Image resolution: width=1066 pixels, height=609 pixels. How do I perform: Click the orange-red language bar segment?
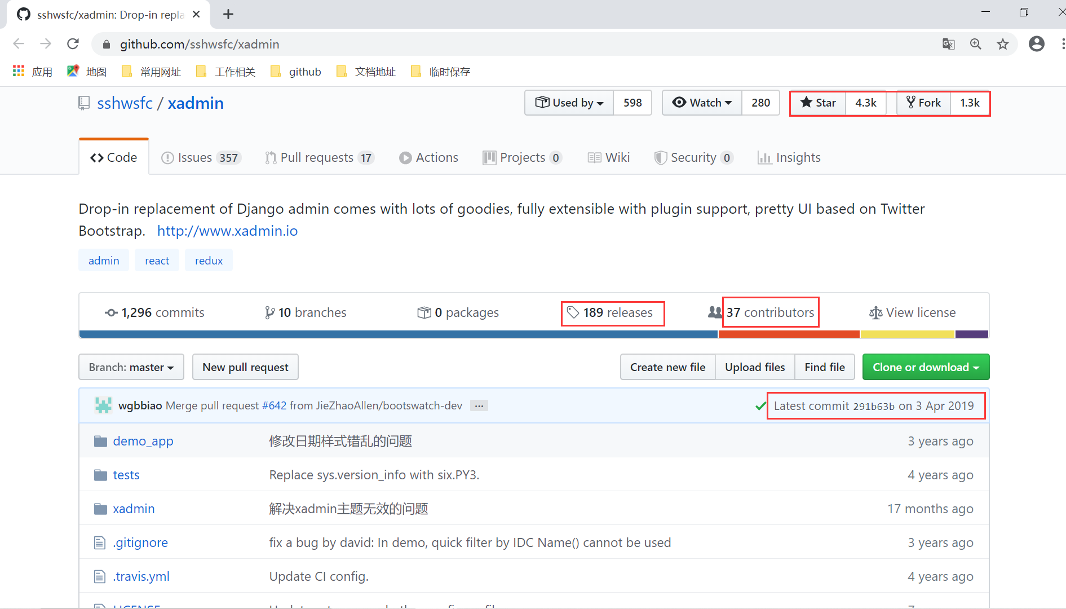789,334
